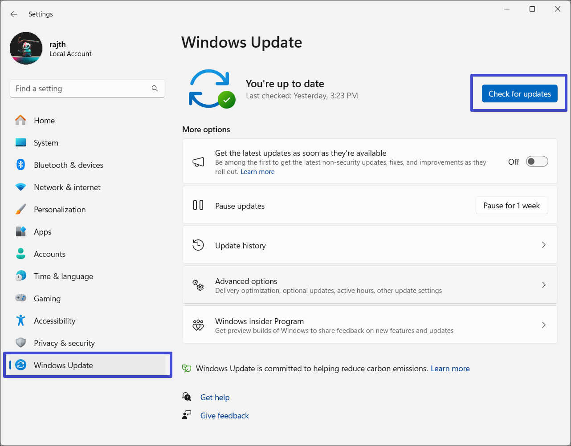Expand Windows Insider Program chevron
This screenshot has height=446, width=571.
543,325
